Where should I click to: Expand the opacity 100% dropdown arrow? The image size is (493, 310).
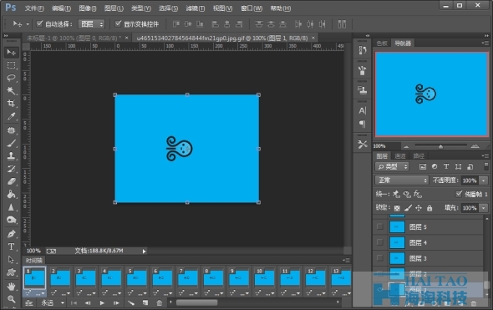pos(483,180)
